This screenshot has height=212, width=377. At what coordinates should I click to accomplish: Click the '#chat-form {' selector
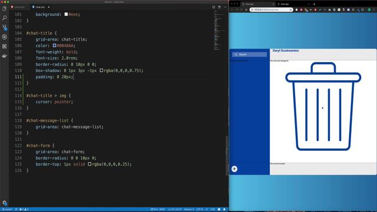click(40, 145)
